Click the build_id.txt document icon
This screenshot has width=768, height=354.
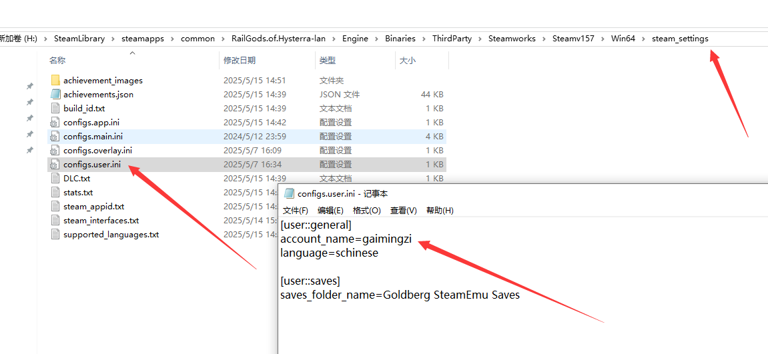55,108
